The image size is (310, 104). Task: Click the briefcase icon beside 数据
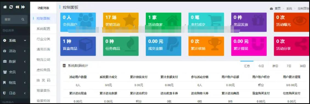pyautogui.click(x=5, y=61)
